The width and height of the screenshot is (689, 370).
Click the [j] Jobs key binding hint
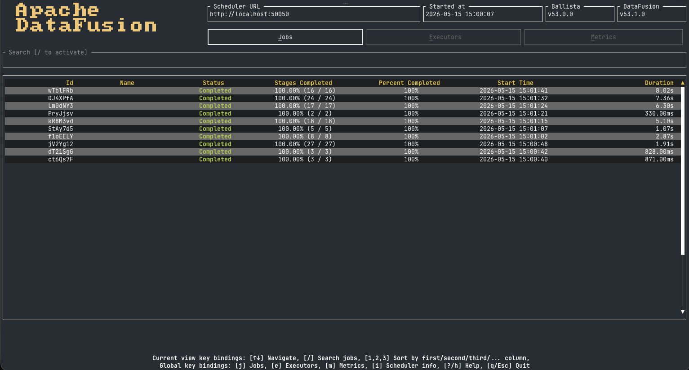click(x=249, y=366)
